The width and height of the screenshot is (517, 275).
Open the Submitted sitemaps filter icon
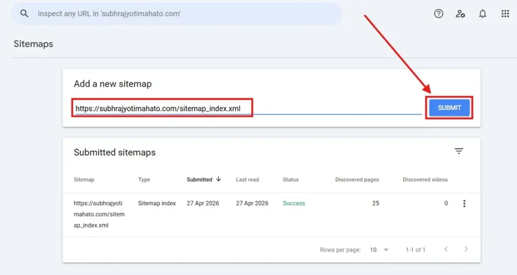(458, 151)
